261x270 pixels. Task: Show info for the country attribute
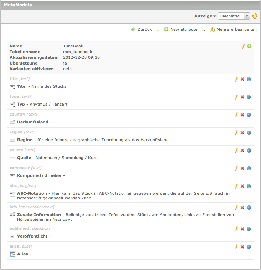pyautogui.click(x=249, y=115)
